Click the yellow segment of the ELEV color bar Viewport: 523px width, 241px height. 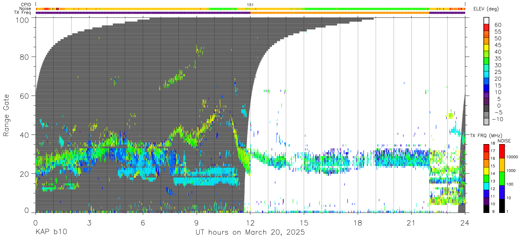tap(487, 48)
